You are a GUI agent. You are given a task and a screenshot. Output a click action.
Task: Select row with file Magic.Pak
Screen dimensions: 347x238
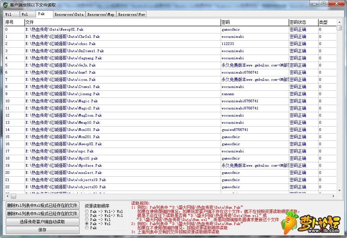click(170, 101)
